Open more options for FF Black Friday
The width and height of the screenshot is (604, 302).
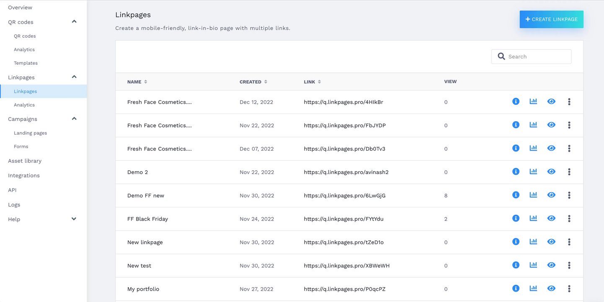pyautogui.click(x=569, y=219)
